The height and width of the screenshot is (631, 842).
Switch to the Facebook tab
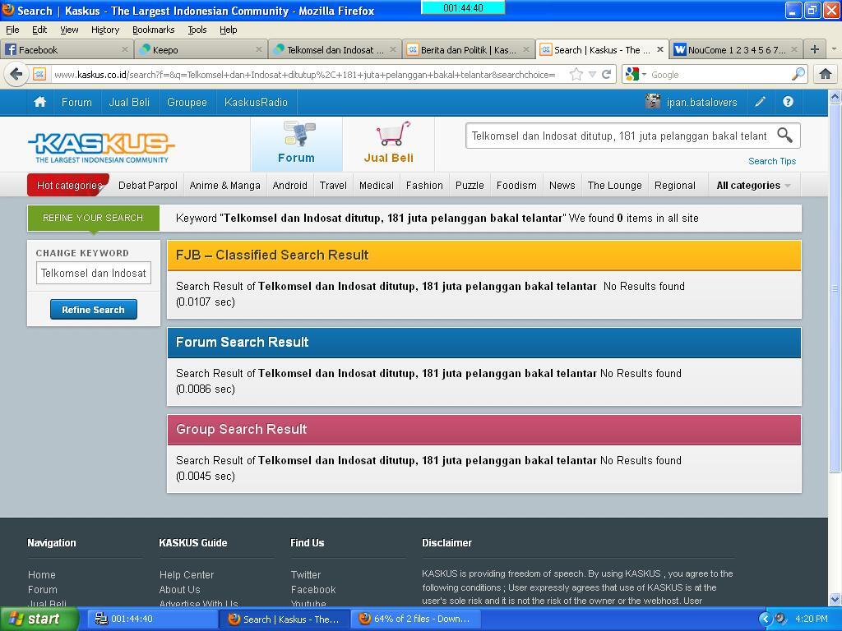click(x=66, y=49)
